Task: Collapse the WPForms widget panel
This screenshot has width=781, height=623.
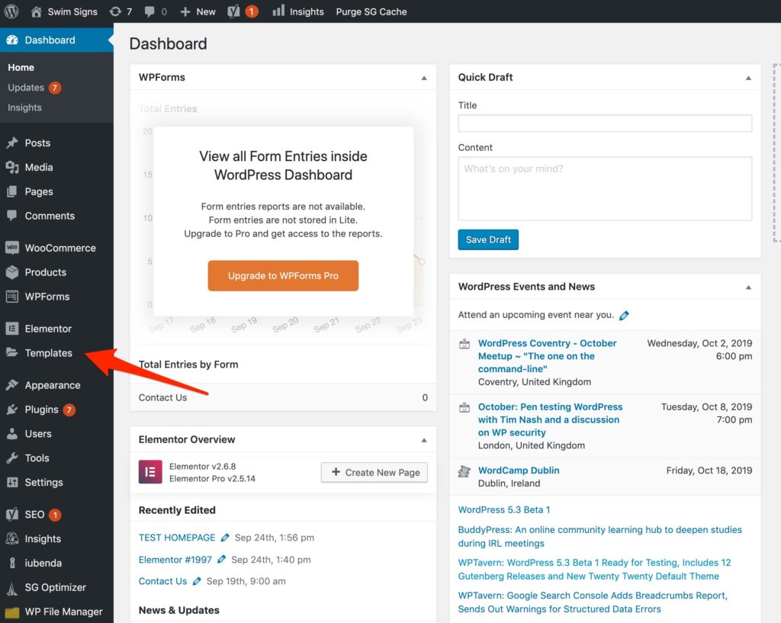Action: point(424,78)
